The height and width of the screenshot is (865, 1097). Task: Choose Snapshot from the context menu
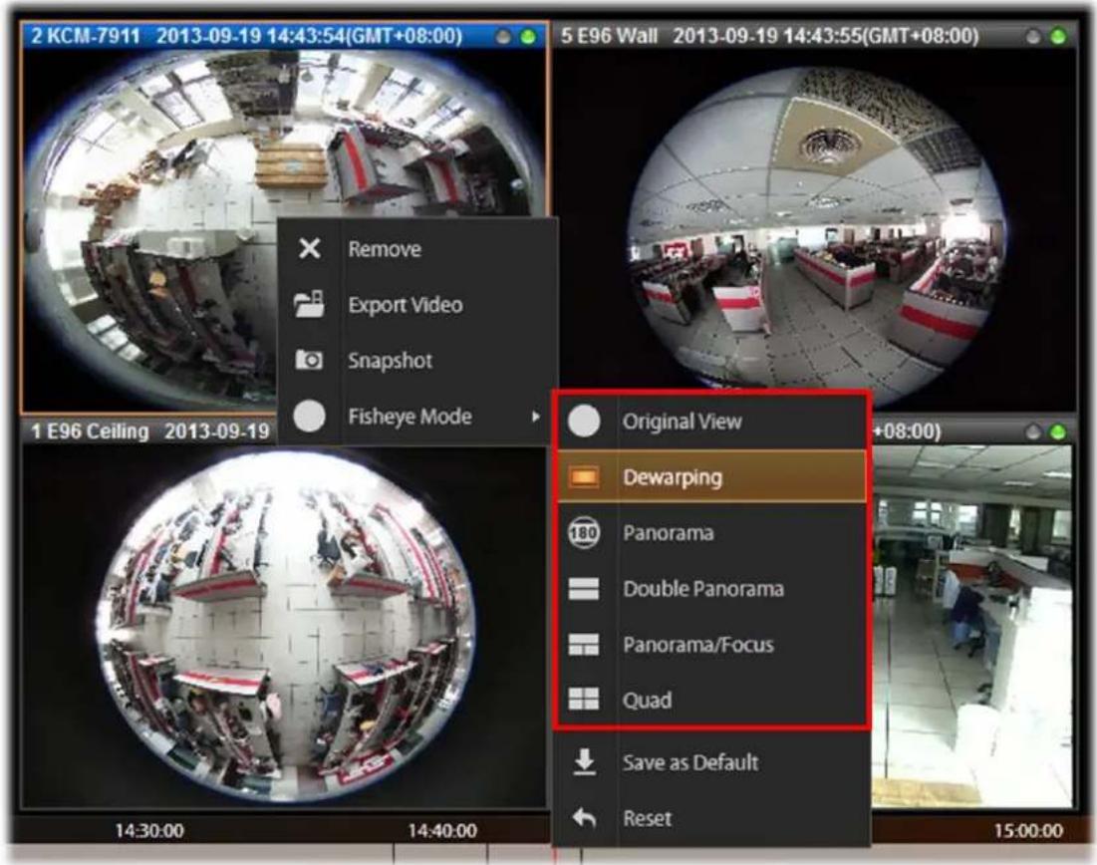click(417, 360)
